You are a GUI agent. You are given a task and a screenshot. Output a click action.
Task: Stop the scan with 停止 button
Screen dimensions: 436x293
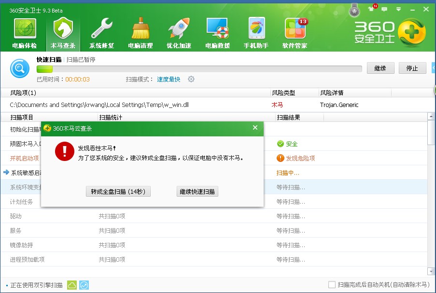(x=412, y=68)
